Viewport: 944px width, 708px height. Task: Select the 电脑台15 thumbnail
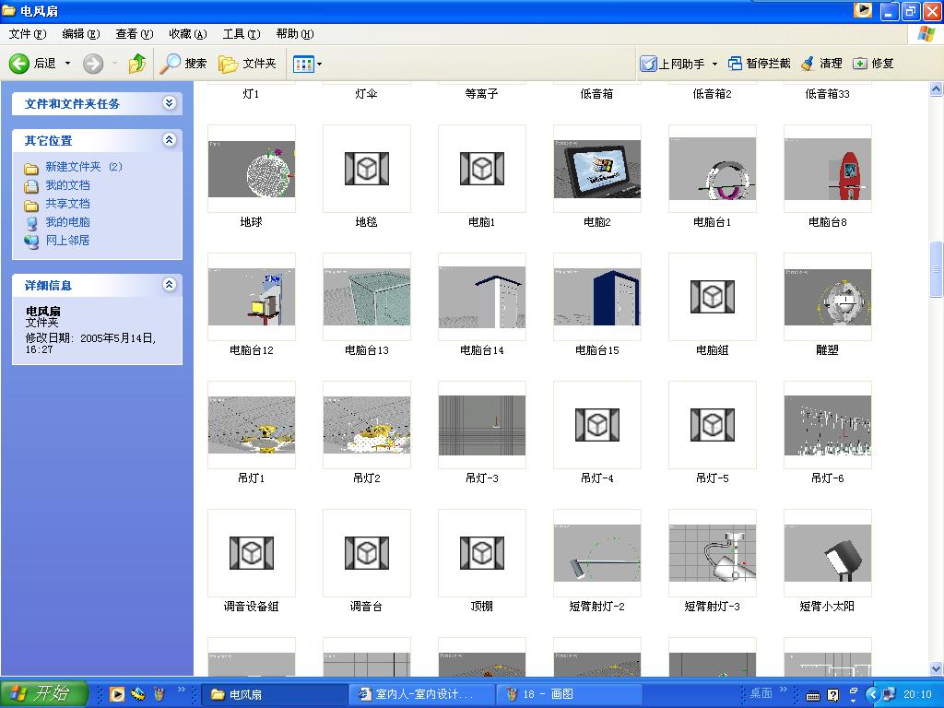pos(597,297)
